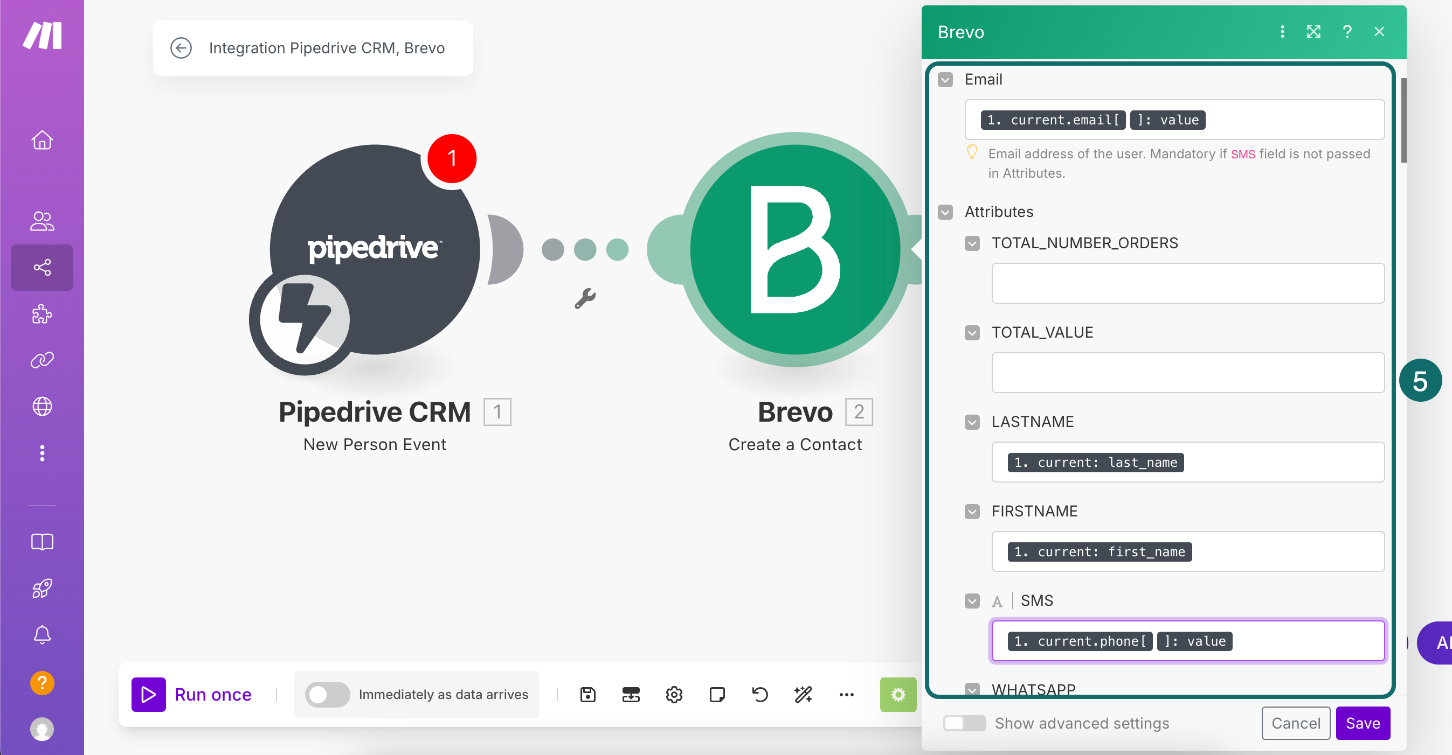Toggle Show advanced settings switch
Viewport: 1452px width, 755px height.
[x=964, y=723]
